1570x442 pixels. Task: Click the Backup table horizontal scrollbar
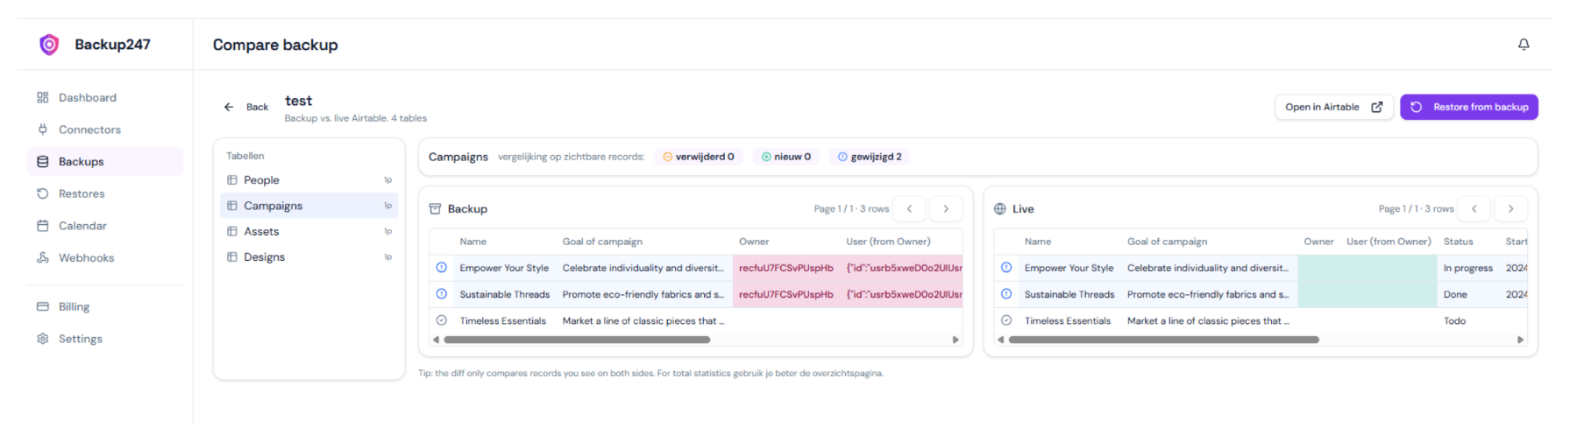point(577,340)
